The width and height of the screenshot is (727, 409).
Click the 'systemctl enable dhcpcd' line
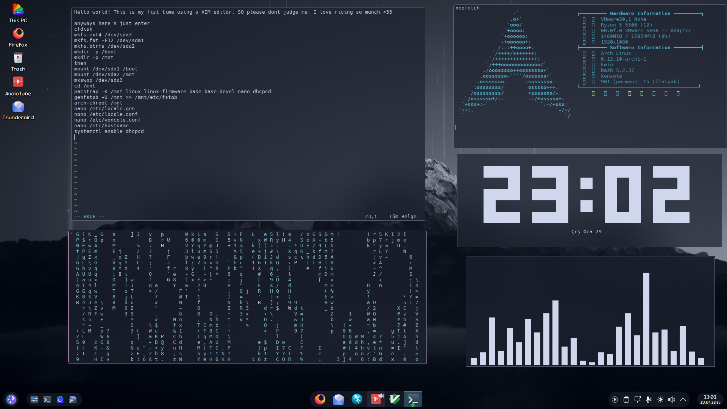pyautogui.click(x=109, y=131)
